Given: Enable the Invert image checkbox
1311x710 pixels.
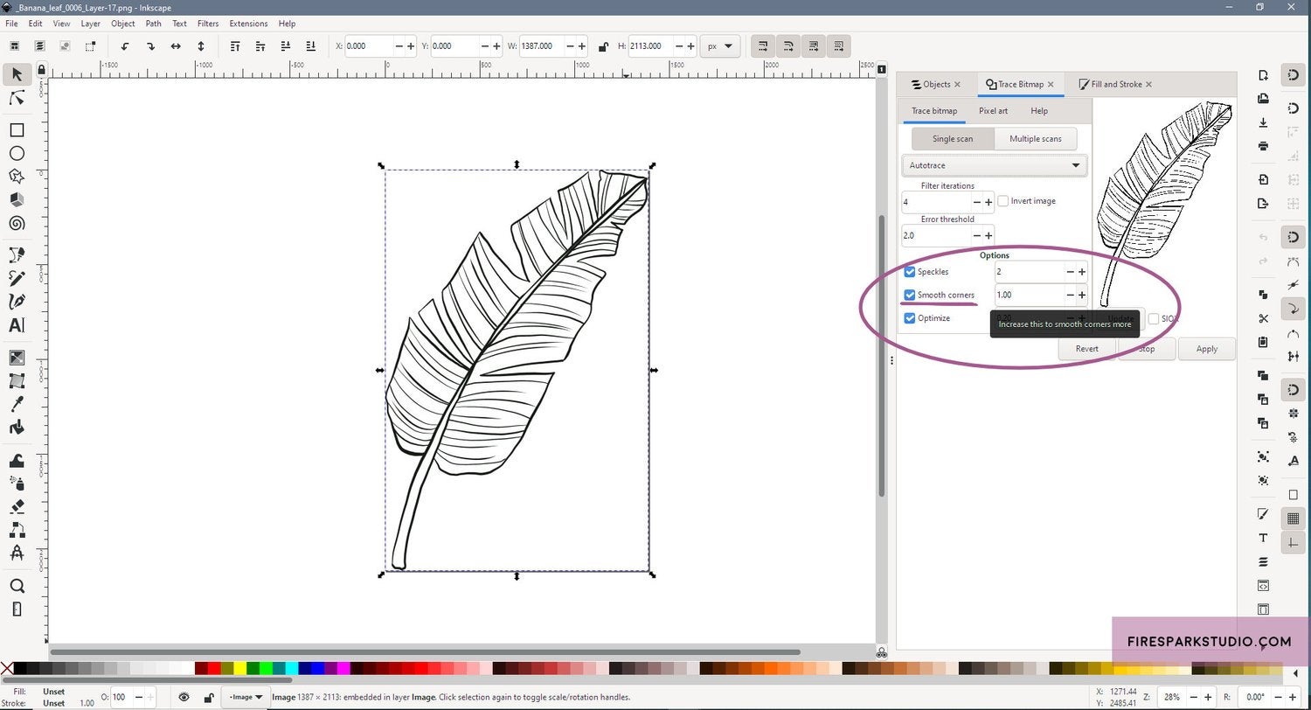Looking at the screenshot, I should (x=1003, y=200).
